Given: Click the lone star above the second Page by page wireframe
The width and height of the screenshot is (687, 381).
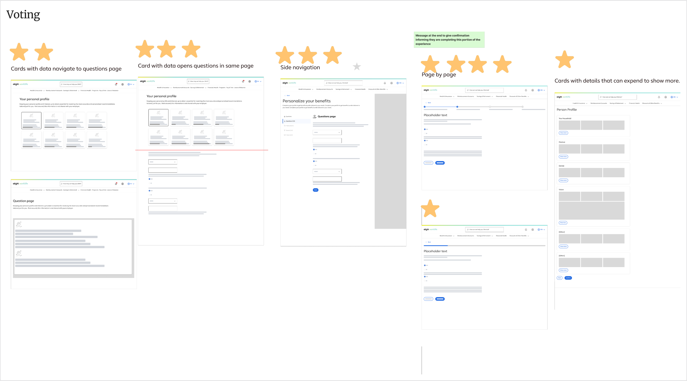Looking at the screenshot, I should pyautogui.click(x=430, y=209).
